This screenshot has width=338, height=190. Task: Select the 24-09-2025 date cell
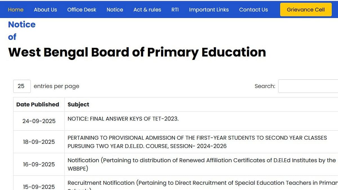point(39,121)
